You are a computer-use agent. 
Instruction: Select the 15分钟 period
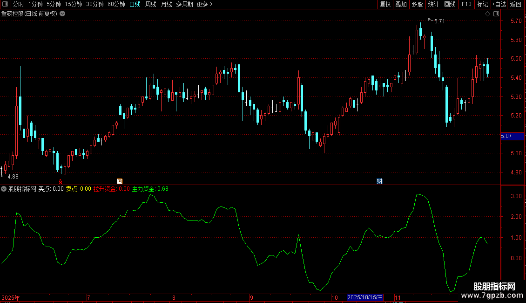point(73,4)
